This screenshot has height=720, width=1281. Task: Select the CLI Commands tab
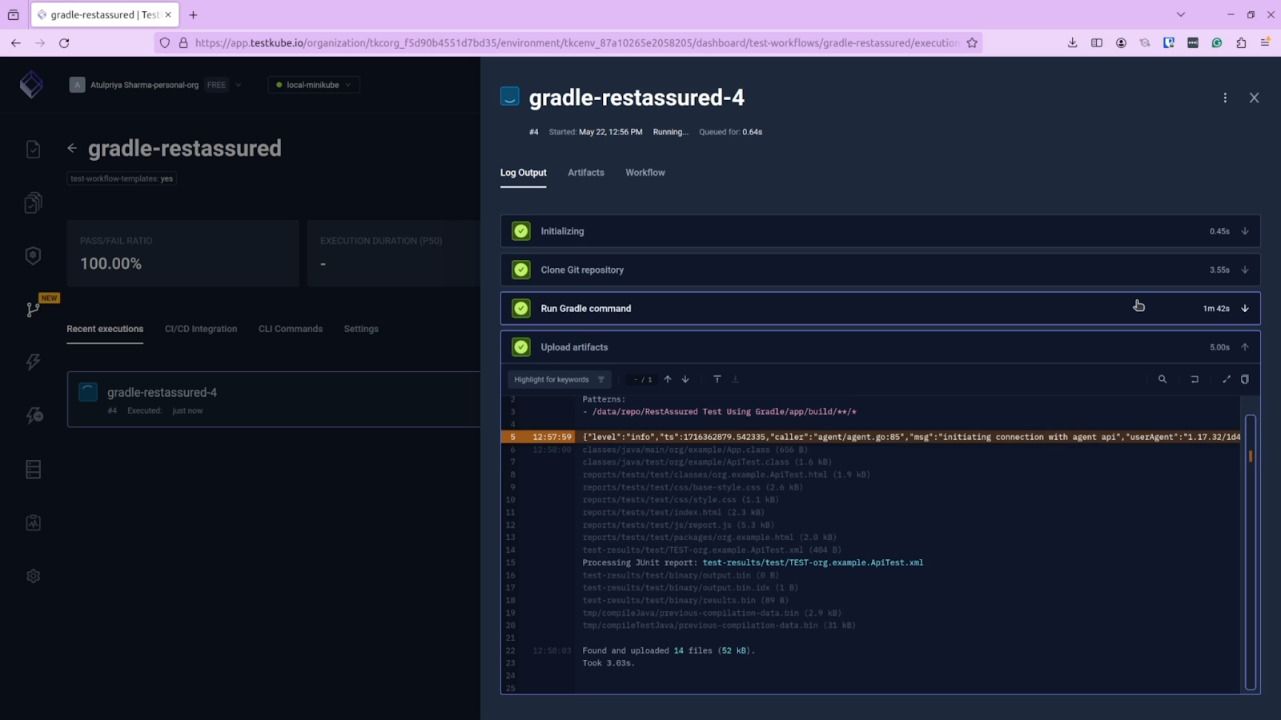point(291,329)
